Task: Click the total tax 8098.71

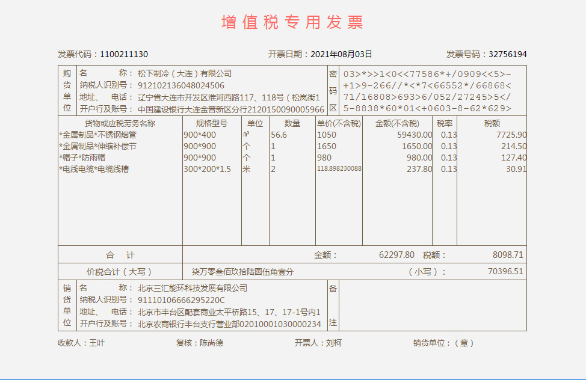Action: pyautogui.click(x=508, y=255)
